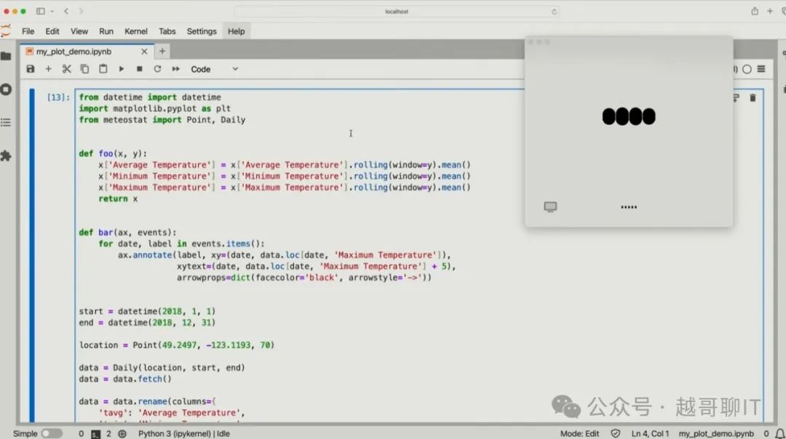Reload the page in Safari
This screenshot has height=439, width=786.
click(554, 12)
